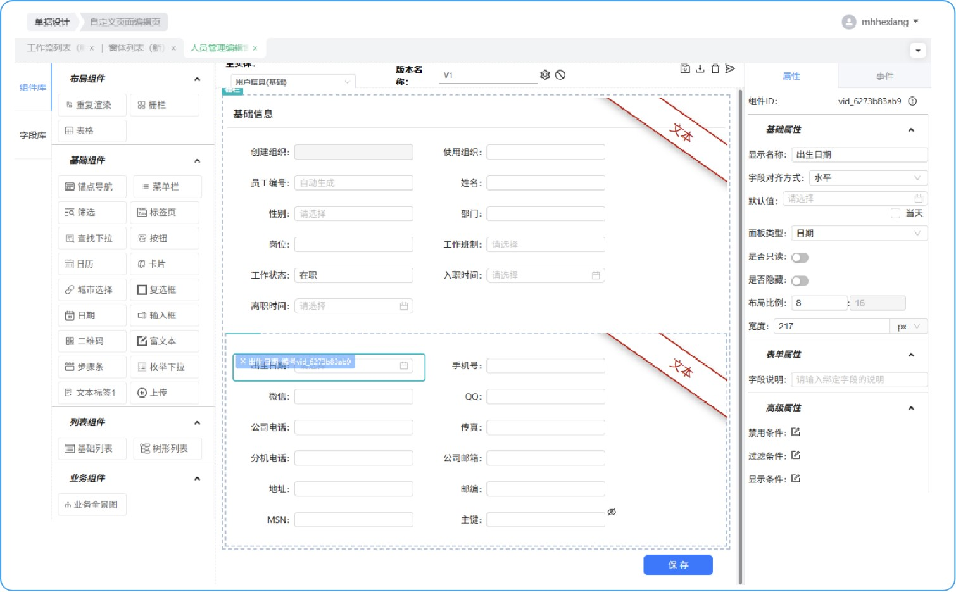Select the 树形列表 tree list component
The height and width of the screenshot is (592, 956).
pos(167,449)
